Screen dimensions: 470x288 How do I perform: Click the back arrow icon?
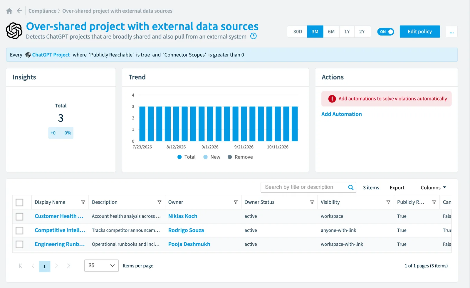tap(20, 11)
